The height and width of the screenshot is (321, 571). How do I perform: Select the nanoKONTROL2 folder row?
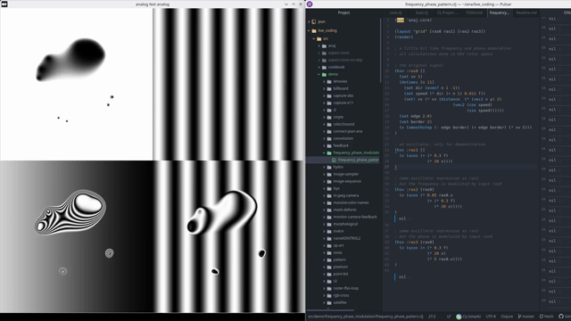(x=343, y=238)
